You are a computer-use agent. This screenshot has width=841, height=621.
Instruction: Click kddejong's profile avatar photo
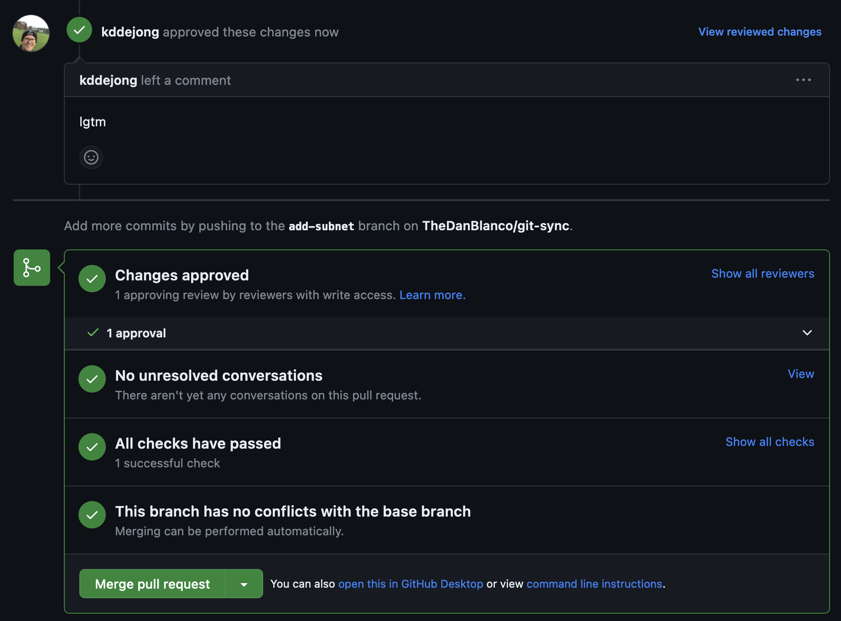click(x=31, y=33)
